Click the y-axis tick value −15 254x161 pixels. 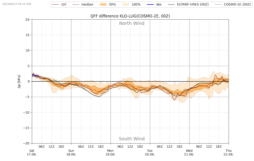(x=26, y=128)
